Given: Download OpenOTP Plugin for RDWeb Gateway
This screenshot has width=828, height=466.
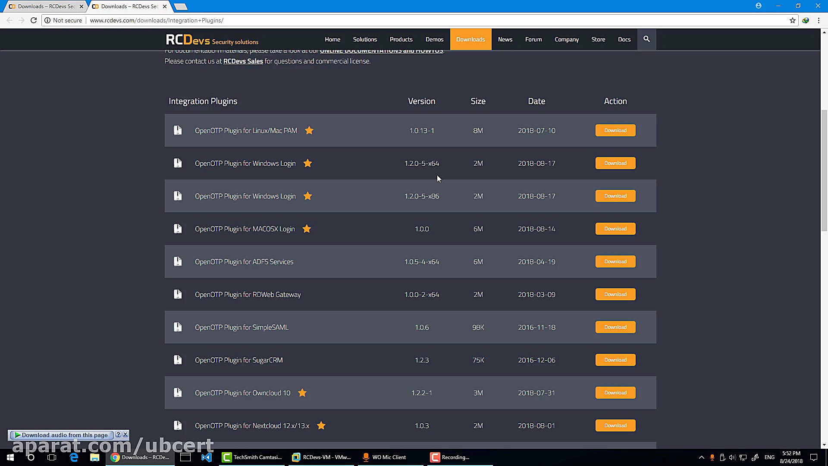Looking at the screenshot, I should pyautogui.click(x=615, y=294).
